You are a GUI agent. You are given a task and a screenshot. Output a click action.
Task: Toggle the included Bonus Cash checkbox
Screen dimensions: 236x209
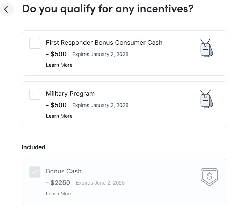click(35, 172)
